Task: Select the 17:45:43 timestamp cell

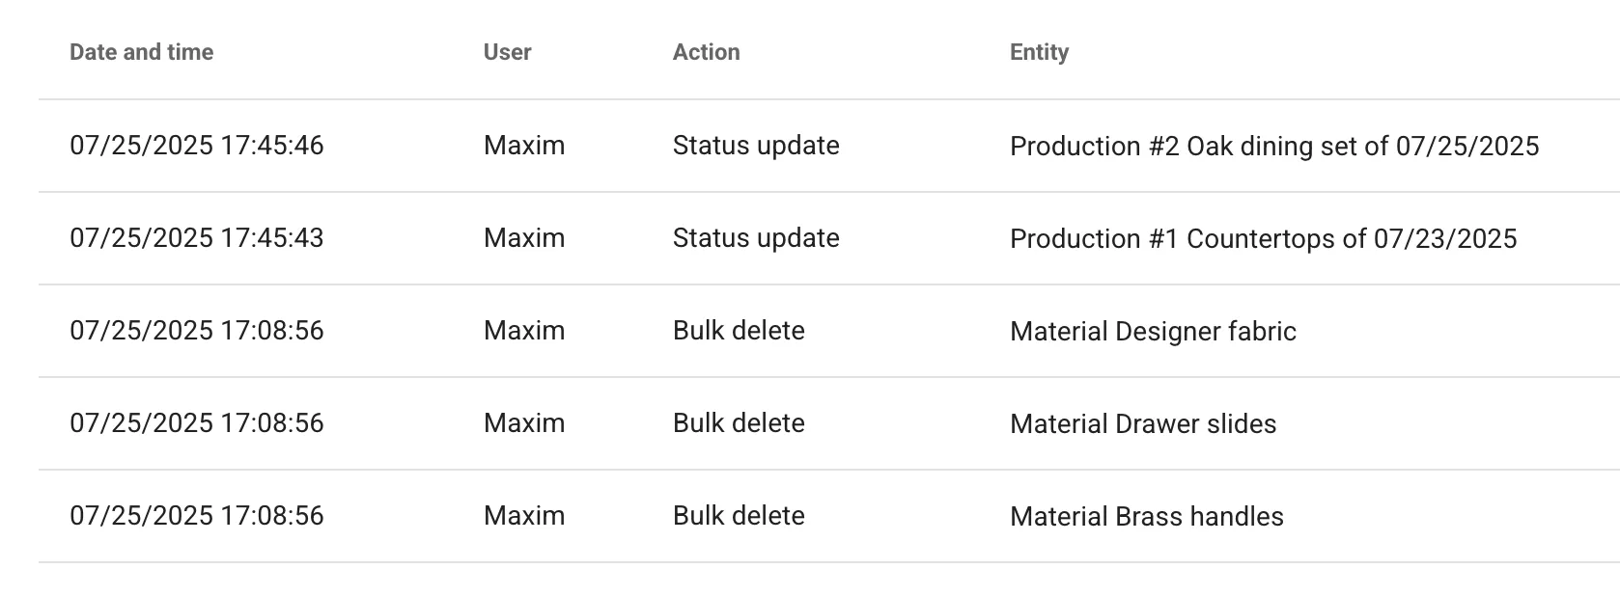Action: pyautogui.click(x=197, y=238)
